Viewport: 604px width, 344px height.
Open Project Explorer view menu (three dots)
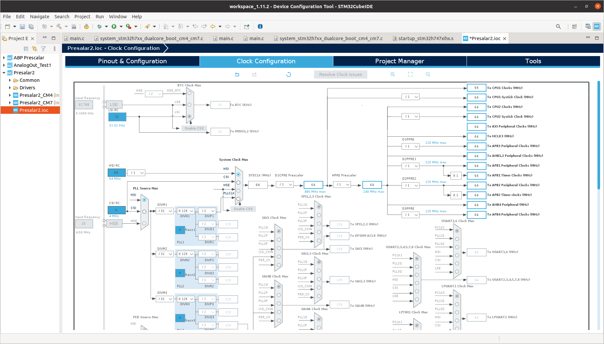click(55, 49)
